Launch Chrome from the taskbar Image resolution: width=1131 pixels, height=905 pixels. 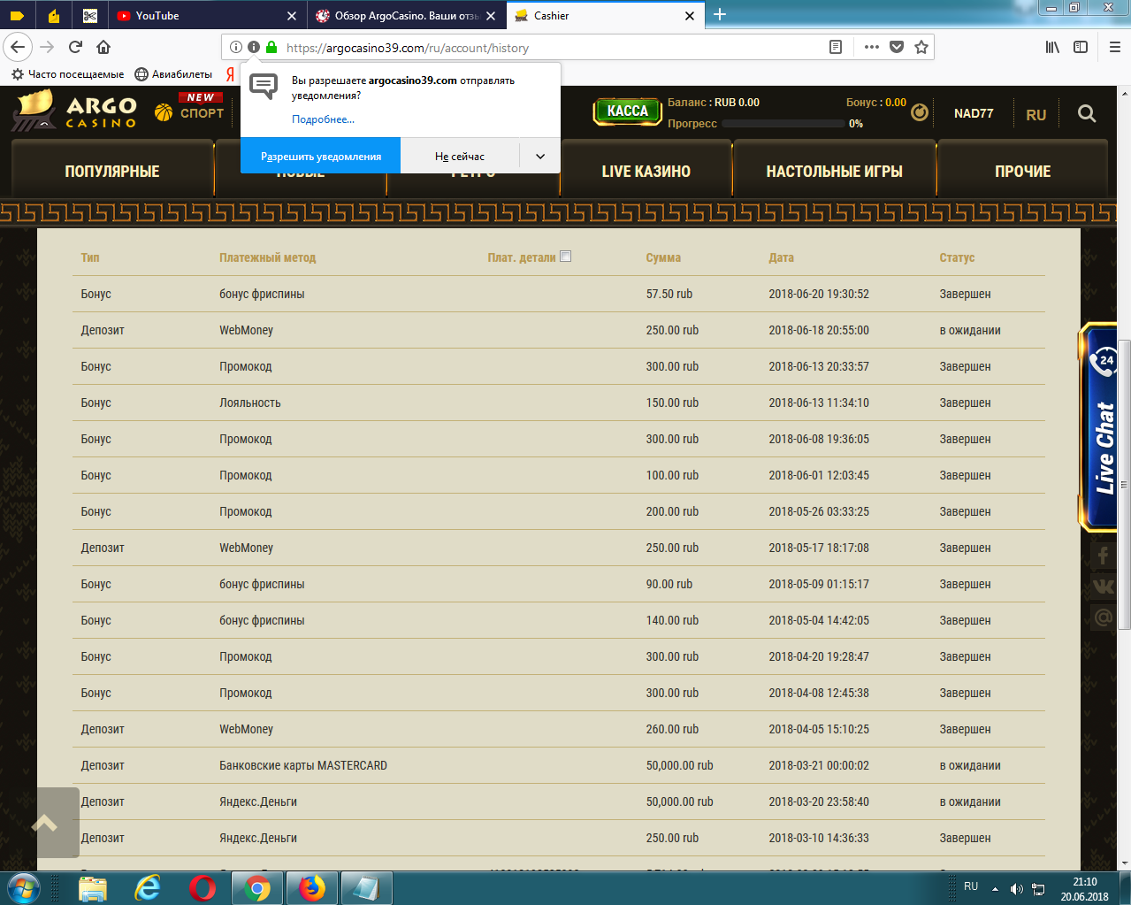point(257,888)
